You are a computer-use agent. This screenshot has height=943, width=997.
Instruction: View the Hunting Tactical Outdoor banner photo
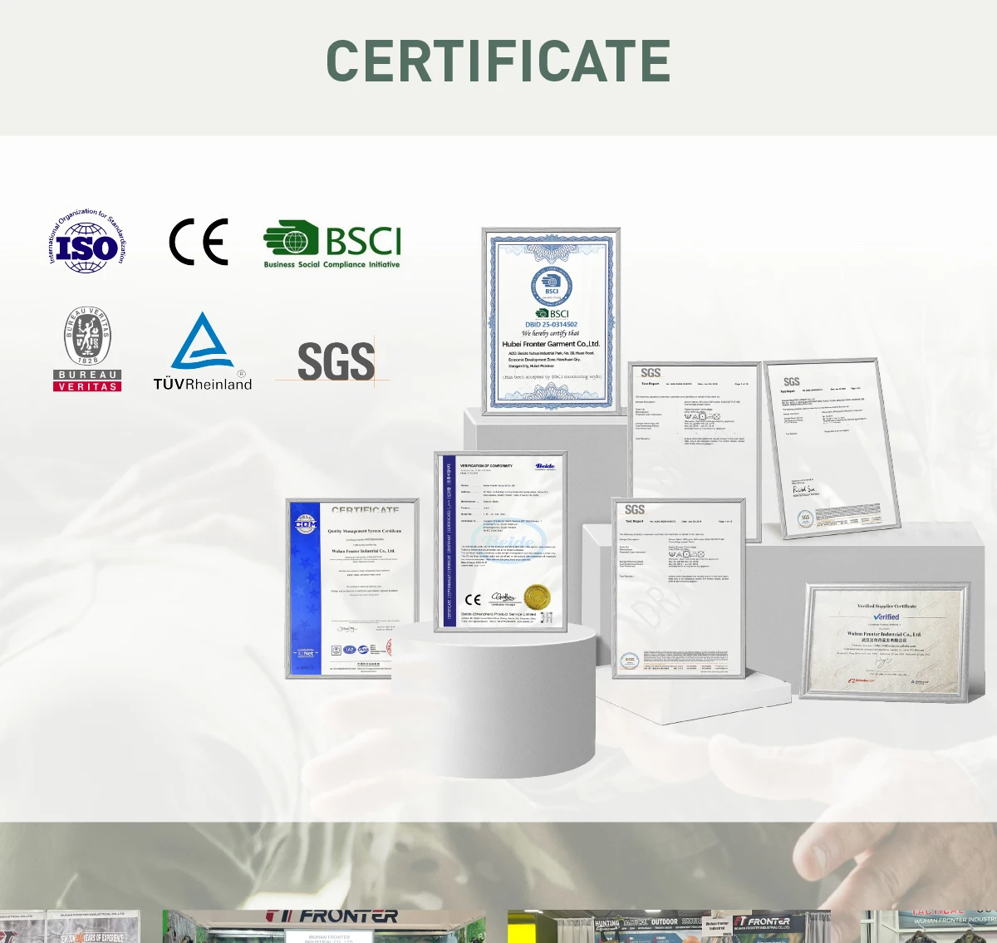click(x=669, y=926)
